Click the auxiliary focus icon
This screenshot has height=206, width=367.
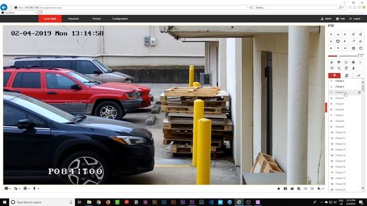click(x=346, y=62)
